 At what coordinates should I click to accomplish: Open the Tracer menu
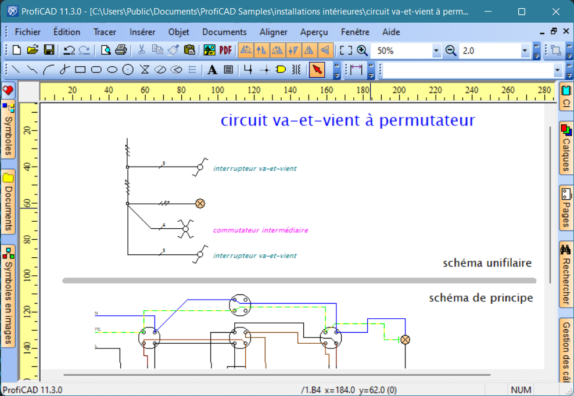point(105,32)
